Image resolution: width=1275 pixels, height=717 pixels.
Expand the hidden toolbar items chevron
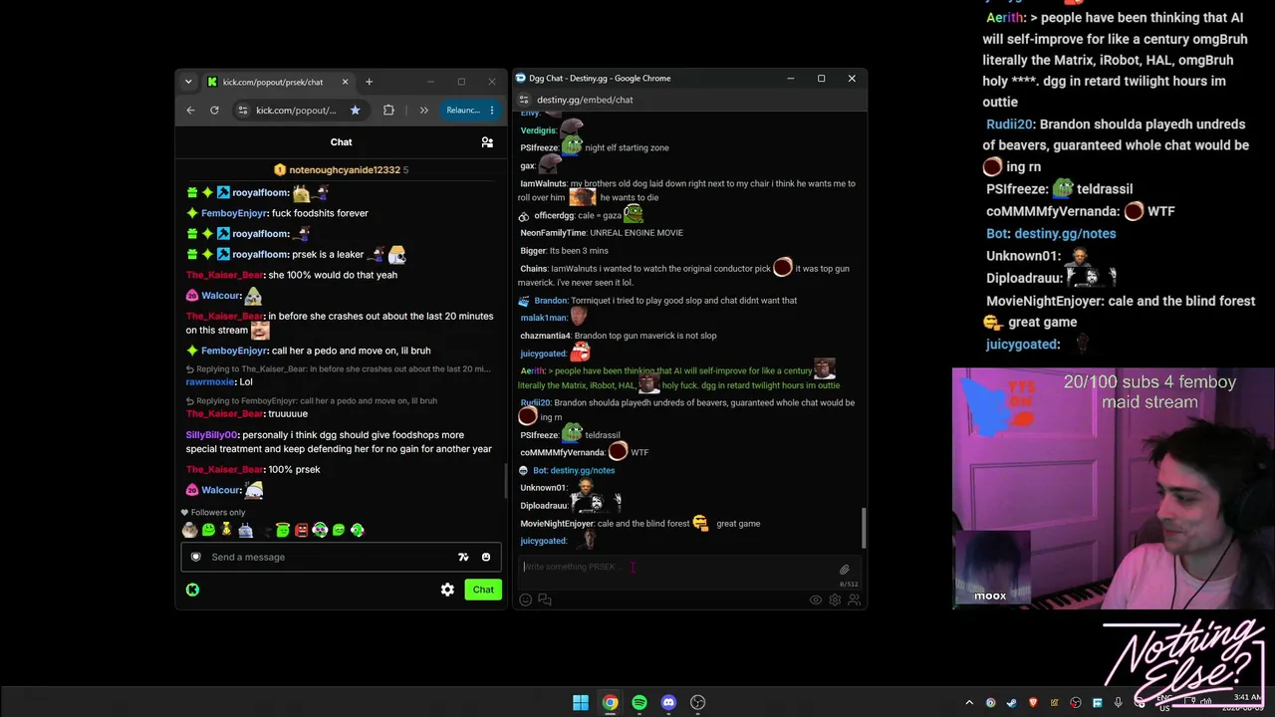423,110
